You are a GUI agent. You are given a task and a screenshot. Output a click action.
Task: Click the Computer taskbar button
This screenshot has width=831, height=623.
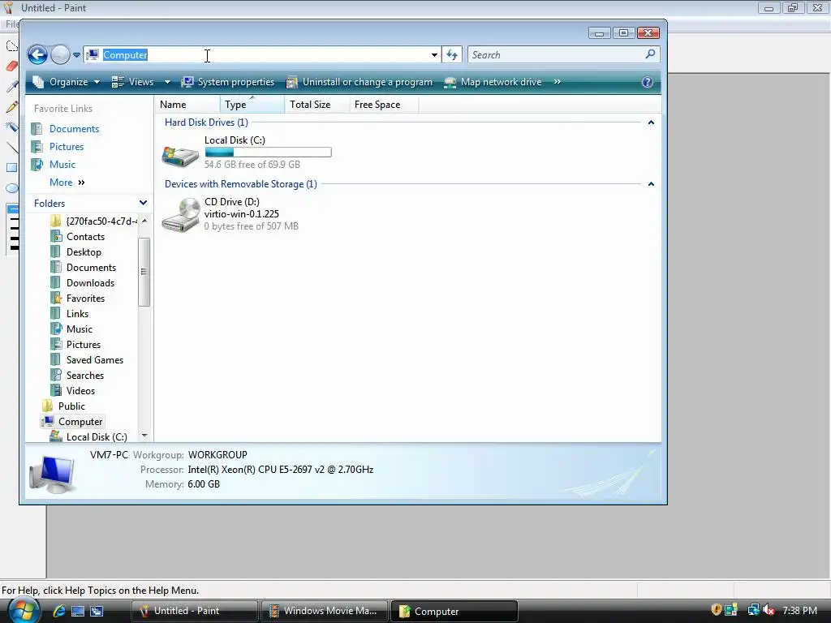click(x=454, y=611)
